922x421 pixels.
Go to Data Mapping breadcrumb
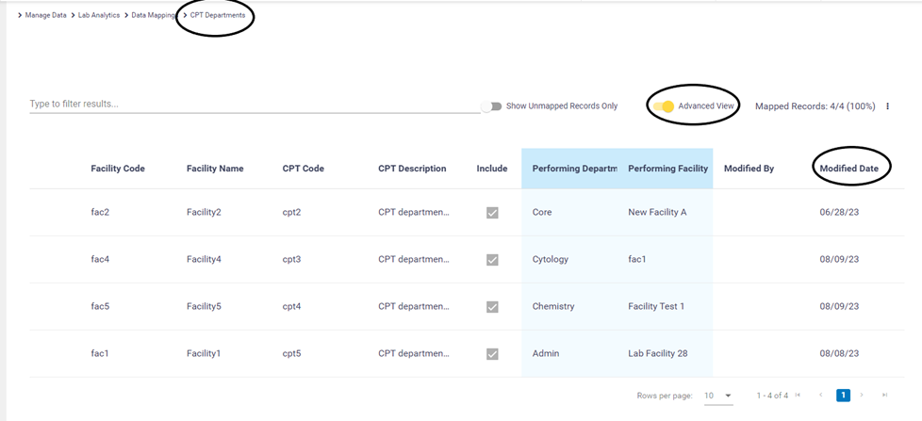tap(153, 15)
